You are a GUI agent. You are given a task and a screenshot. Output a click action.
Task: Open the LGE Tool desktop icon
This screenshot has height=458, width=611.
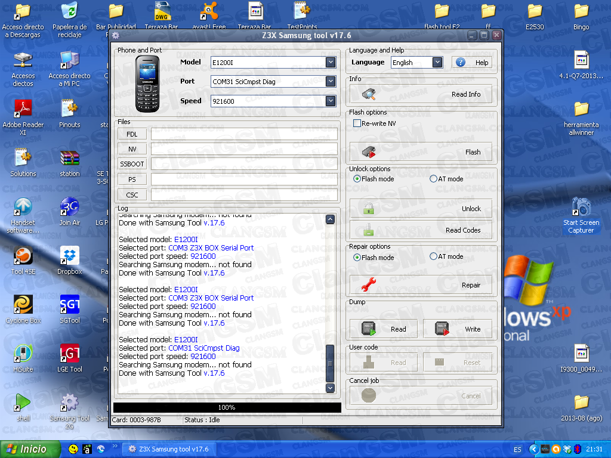click(x=70, y=358)
